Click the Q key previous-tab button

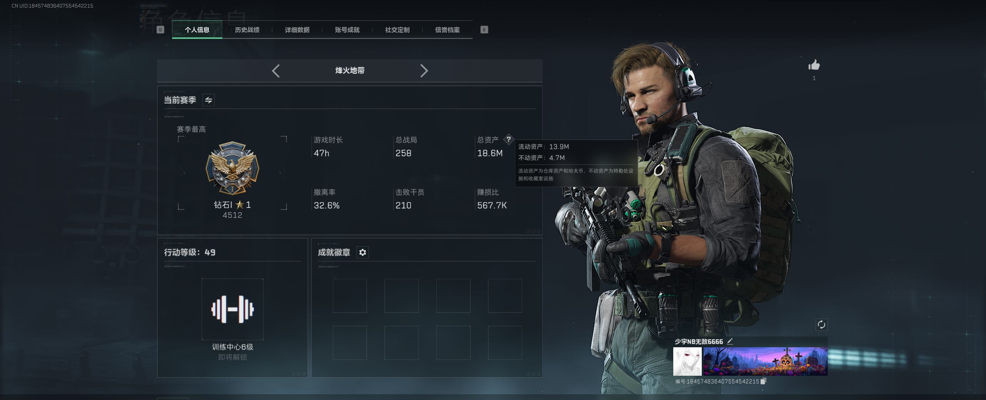161,30
